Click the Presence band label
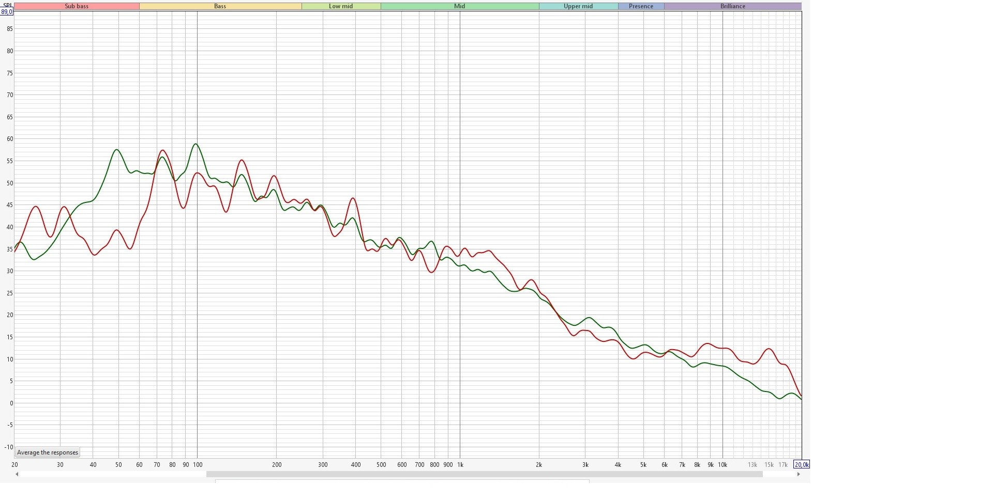 641,6
